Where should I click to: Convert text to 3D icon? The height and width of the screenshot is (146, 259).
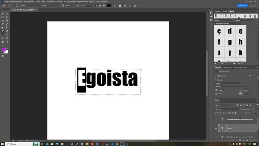coord(135,6)
